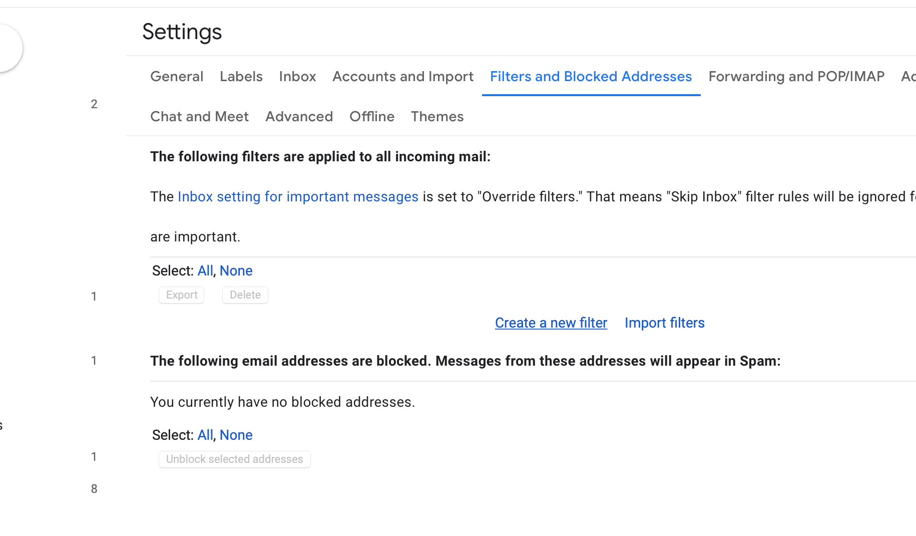Select All blocked addresses link
Viewport: 916px width, 536px height.
click(205, 435)
